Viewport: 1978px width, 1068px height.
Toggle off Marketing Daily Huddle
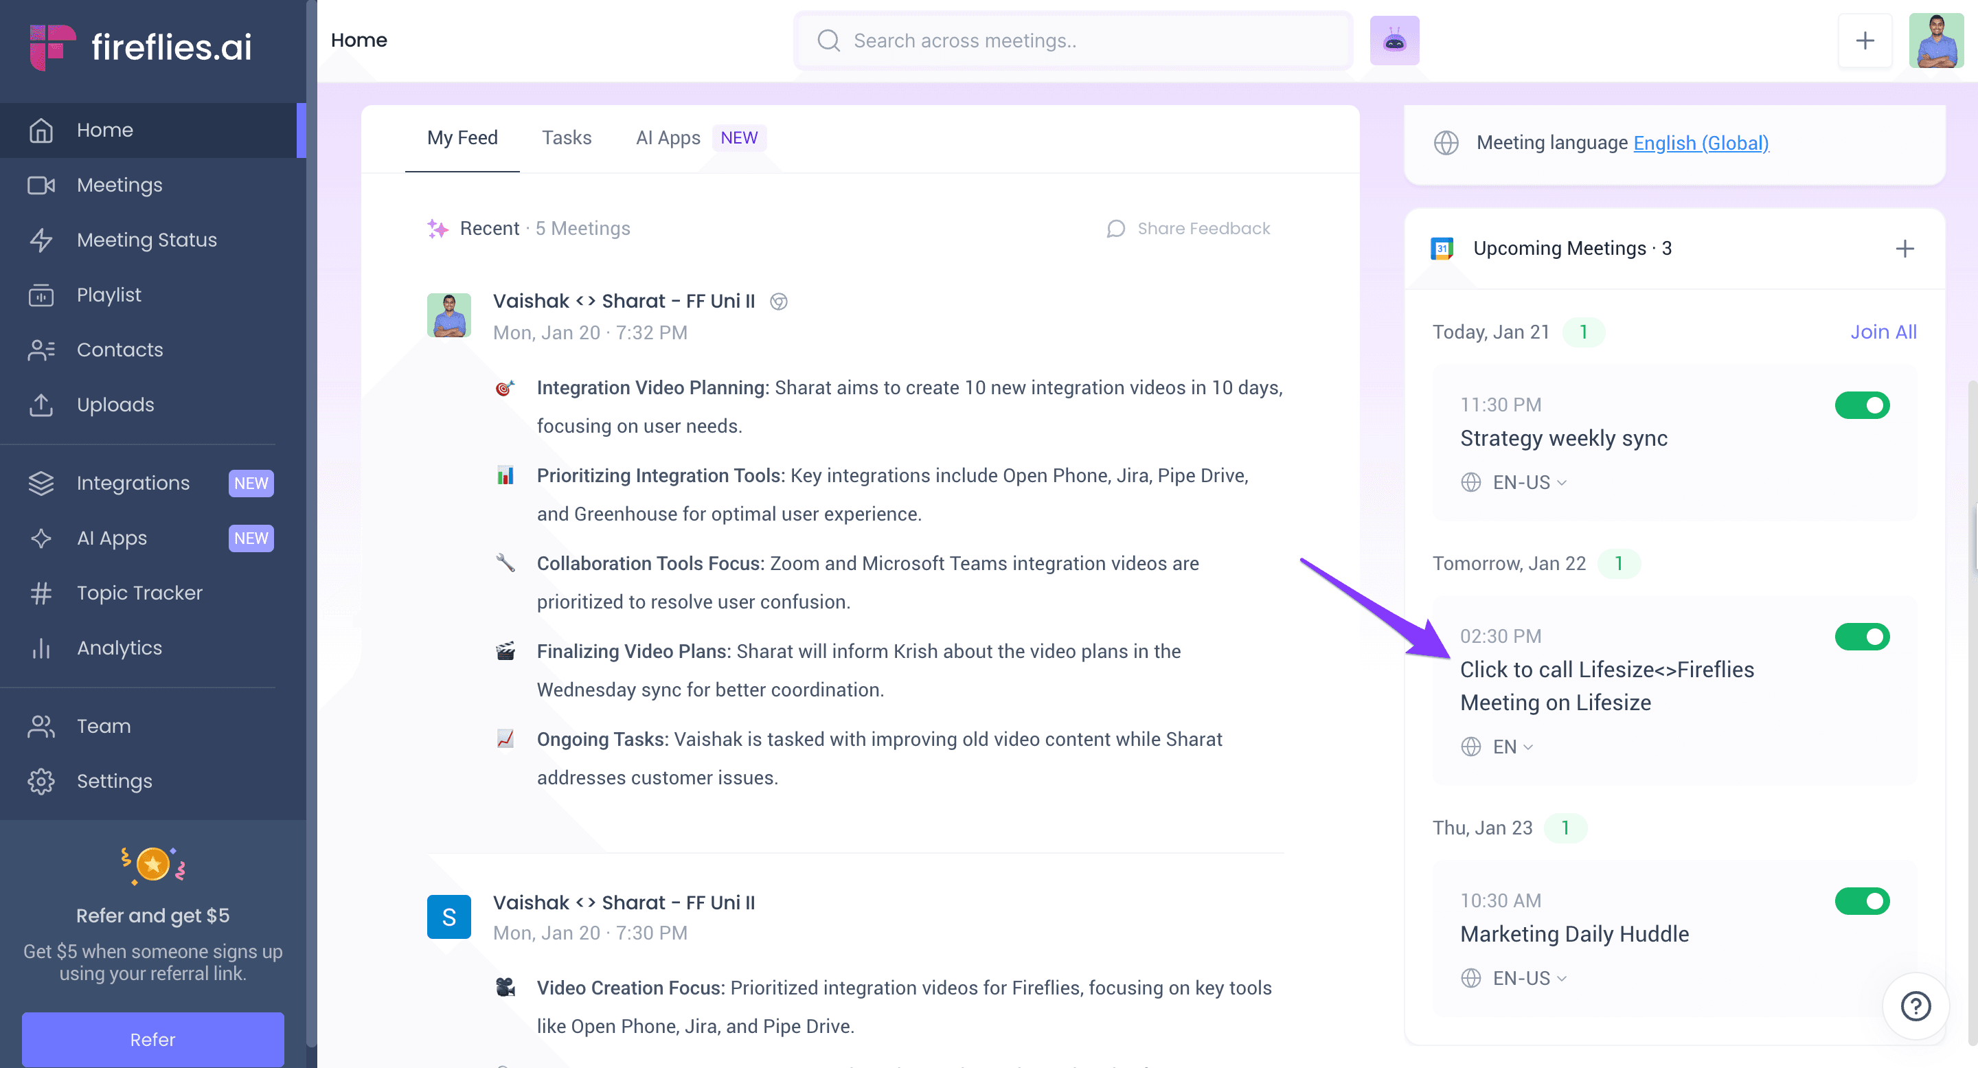click(1862, 901)
